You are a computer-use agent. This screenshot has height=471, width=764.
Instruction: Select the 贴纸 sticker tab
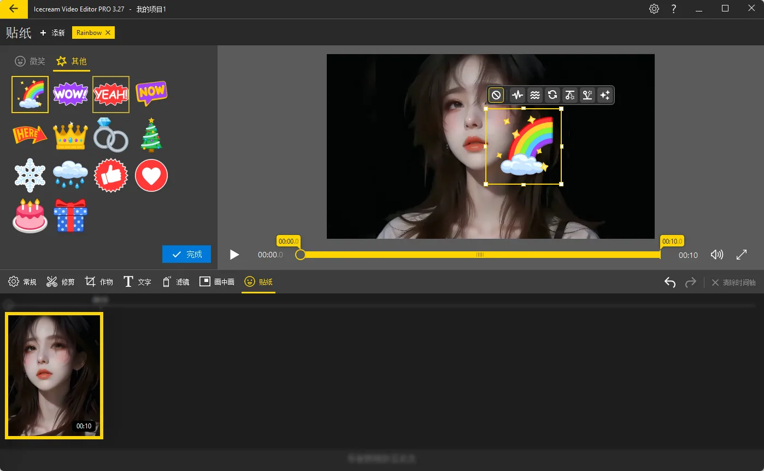pos(258,282)
